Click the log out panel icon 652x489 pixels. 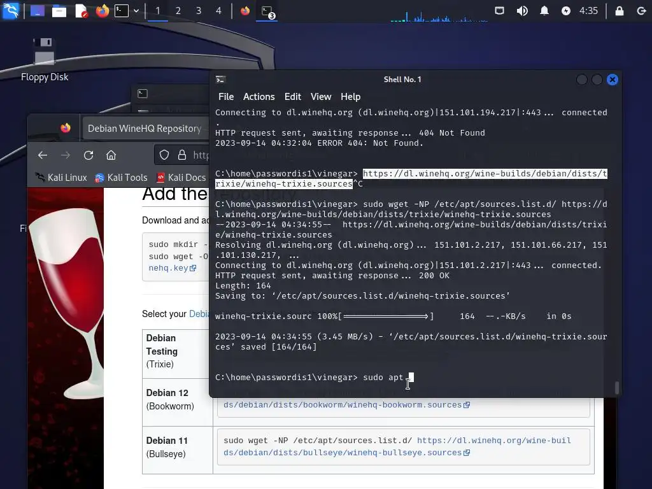click(x=641, y=11)
